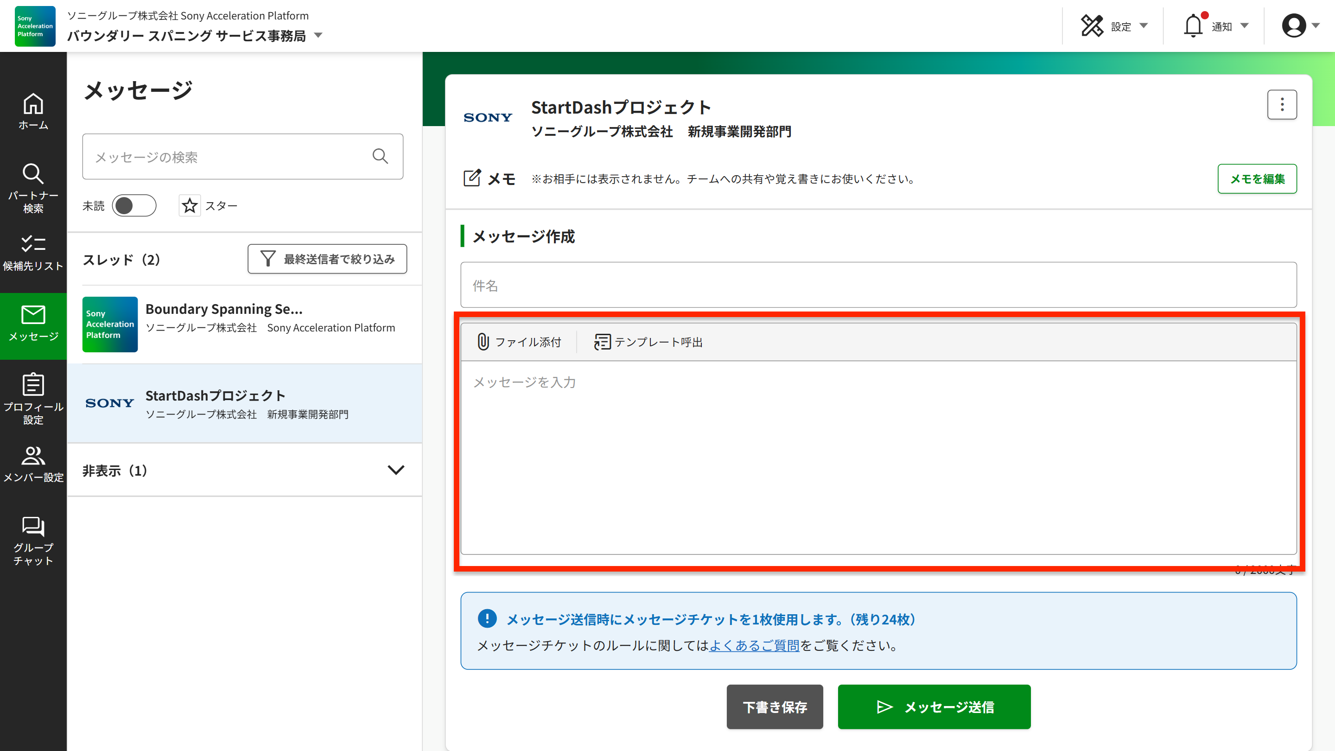Open the three-dot menu for StartDash
Viewport: 1335px width, 751px height.
1282,105
